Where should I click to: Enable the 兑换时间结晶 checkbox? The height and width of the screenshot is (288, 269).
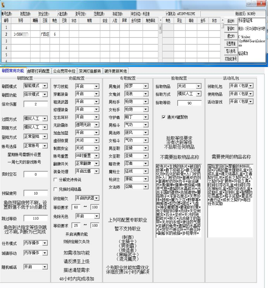point(55,189)
